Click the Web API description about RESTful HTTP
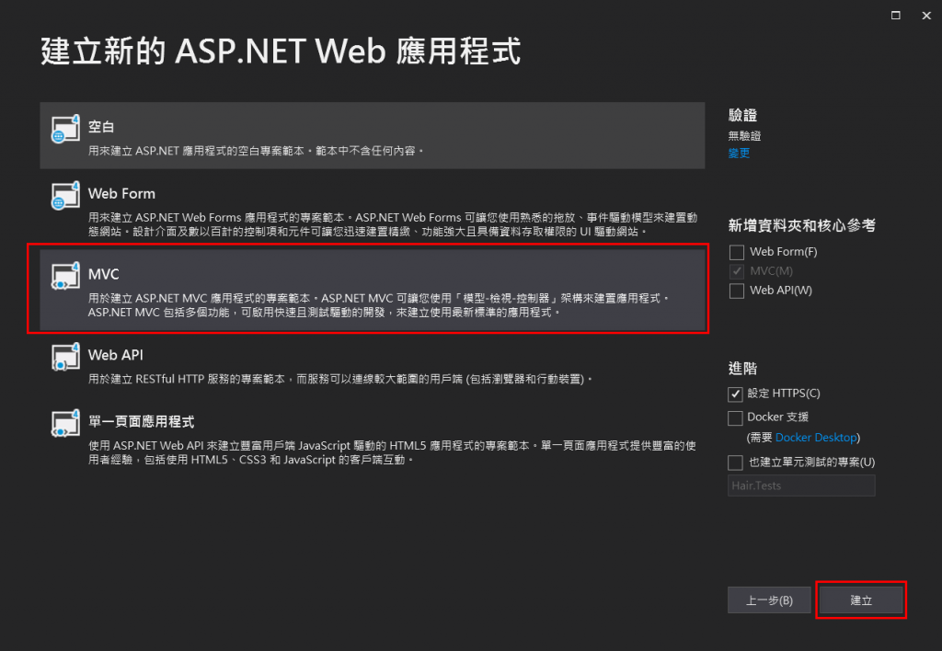The height and width of the screenshot is (651, 942). tap(340, 379)
